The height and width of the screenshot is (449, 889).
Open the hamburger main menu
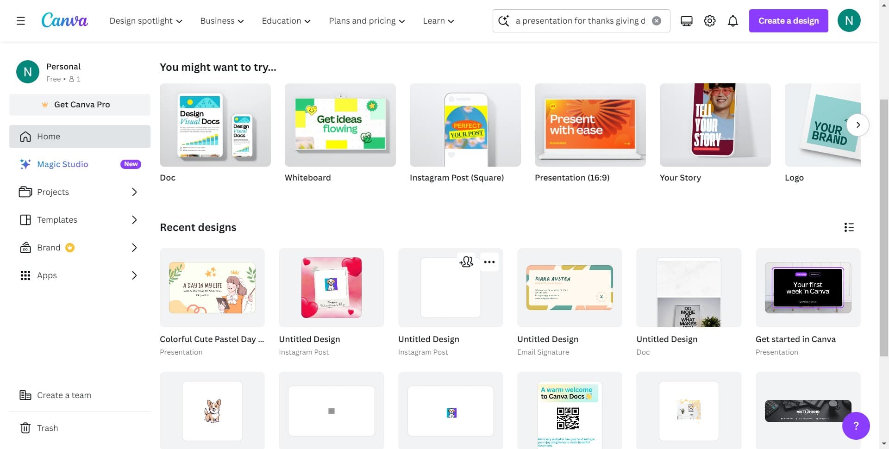coord(20,21)
